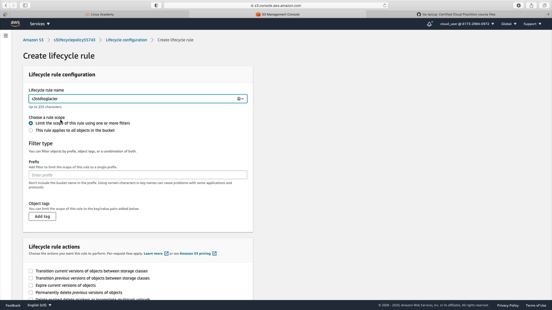
Task: Navigate to Amazon S3 breadcrumb
Action: coord(33,40)
